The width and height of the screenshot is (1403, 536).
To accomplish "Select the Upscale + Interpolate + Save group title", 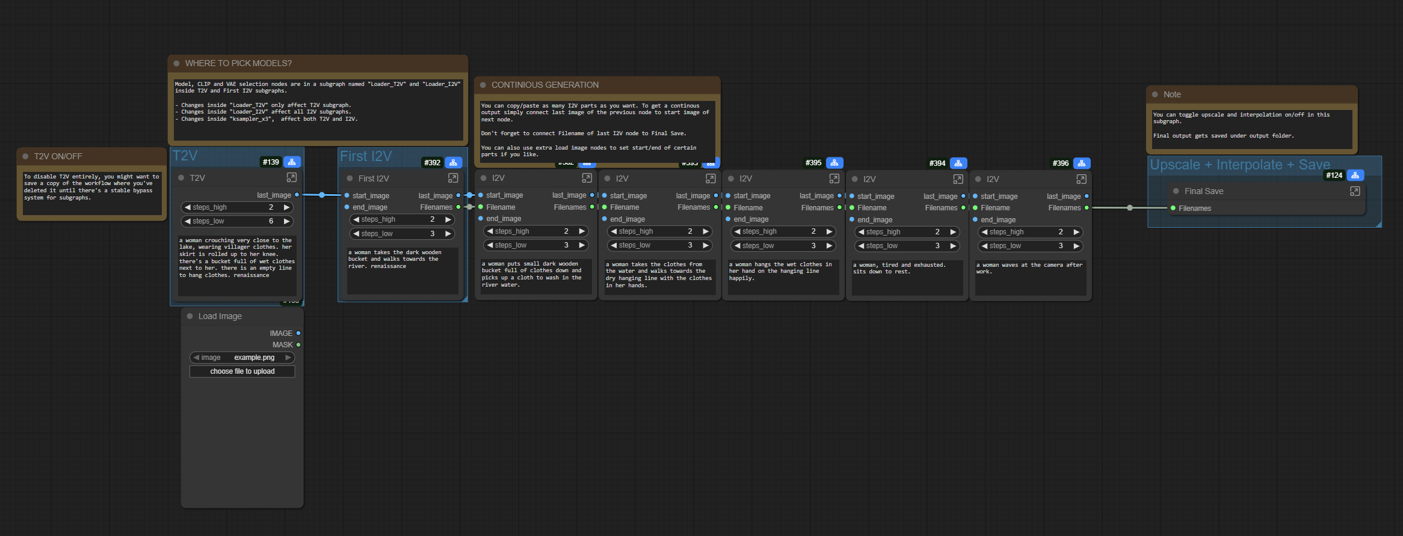I will [1239, 165].
